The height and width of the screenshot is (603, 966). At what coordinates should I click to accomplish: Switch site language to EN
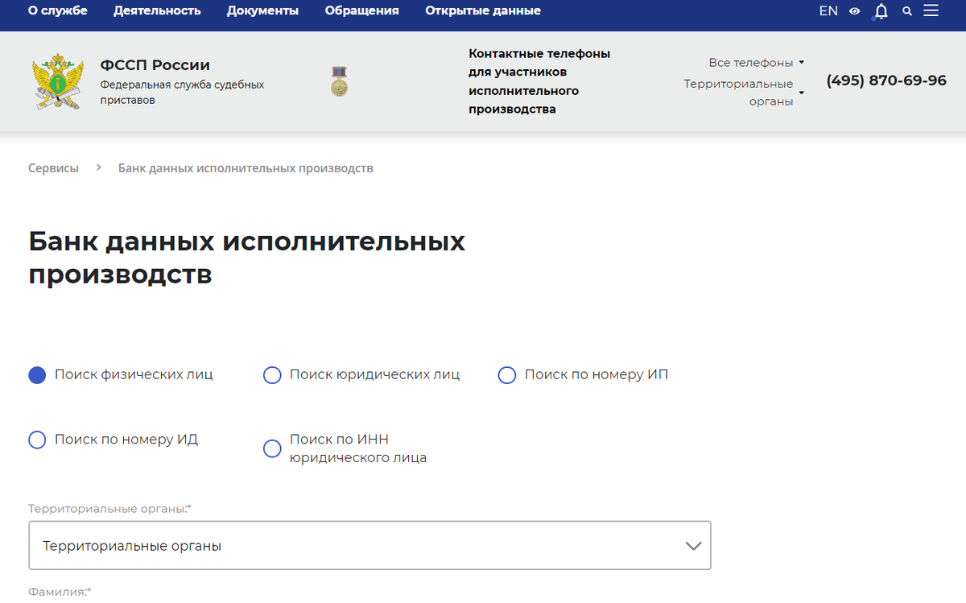pos(828,11)
